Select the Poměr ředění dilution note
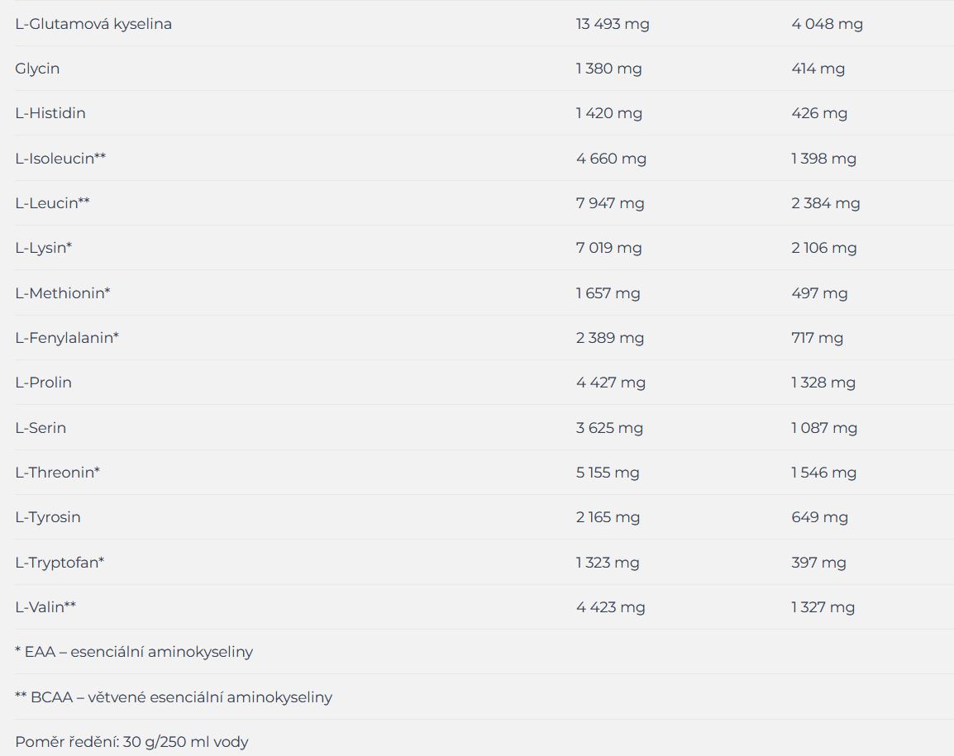The width and height of the screenshot is (954, 756). pos(131,742)
